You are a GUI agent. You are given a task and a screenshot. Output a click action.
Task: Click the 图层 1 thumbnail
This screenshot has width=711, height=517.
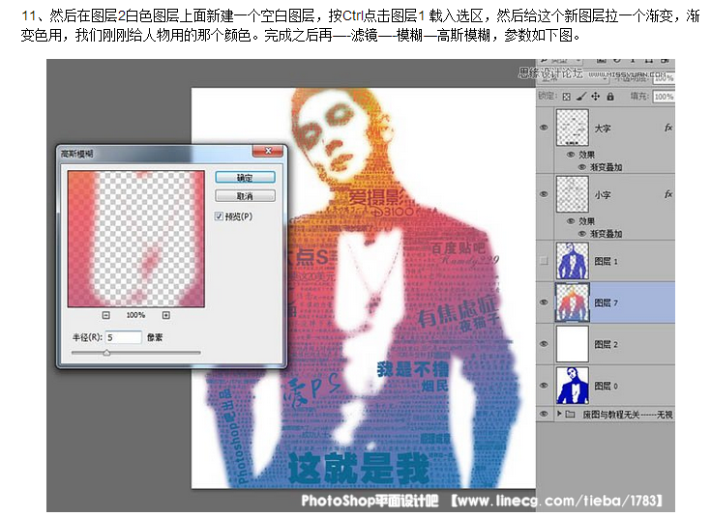pyautogui.click(x=573, y=261)
